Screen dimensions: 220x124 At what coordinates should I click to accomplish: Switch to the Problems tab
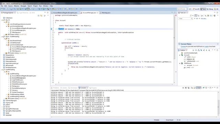pyautogui.click(x=55, y=88)
